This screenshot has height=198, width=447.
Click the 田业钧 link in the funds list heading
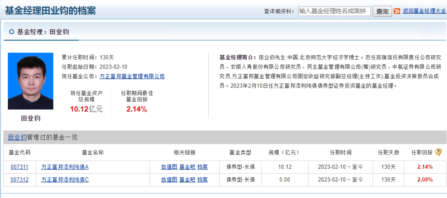pos(17,137)
